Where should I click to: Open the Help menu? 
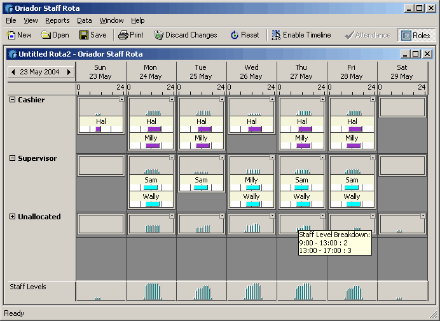pyautogui.click(x=138, y=20)
